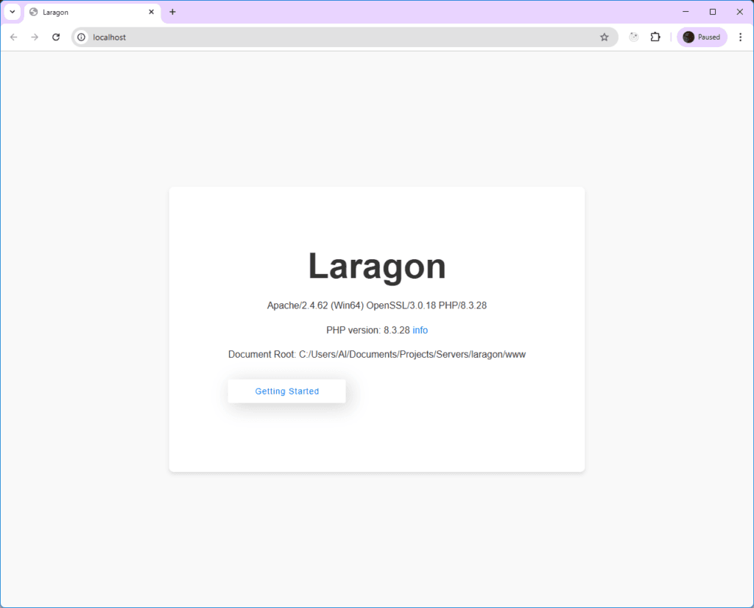Open a new tab with the plus button
This screenshot has height=608, width=754.
pyautogui.click(x=172, y=12)
